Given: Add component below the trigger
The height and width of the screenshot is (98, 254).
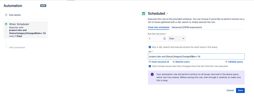Looking at the screenshot, I should point(17,47).
